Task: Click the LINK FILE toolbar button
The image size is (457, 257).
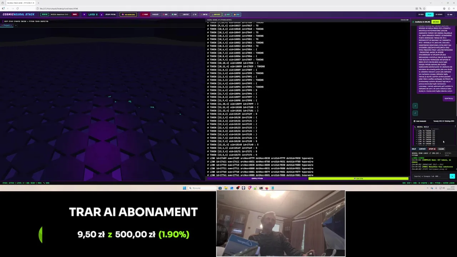Action: tap(185, 15)
